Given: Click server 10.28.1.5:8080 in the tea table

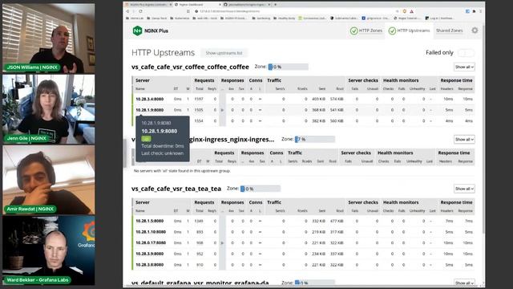Looking at the screenshot, I should (x=150, y=221).
